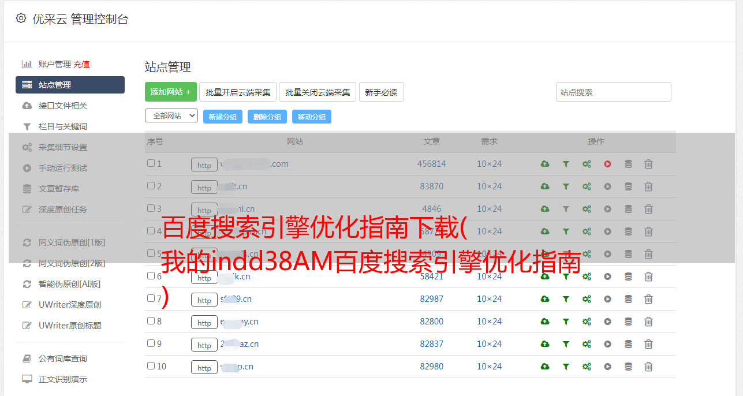
Task: Open the database icon for row 1
Action: click(628, 164)
